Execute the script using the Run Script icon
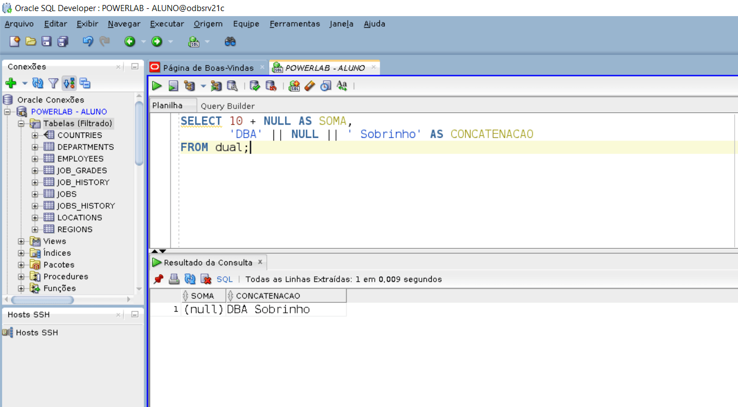The width and height of the screenshot is (738, 407). (172, 86)
